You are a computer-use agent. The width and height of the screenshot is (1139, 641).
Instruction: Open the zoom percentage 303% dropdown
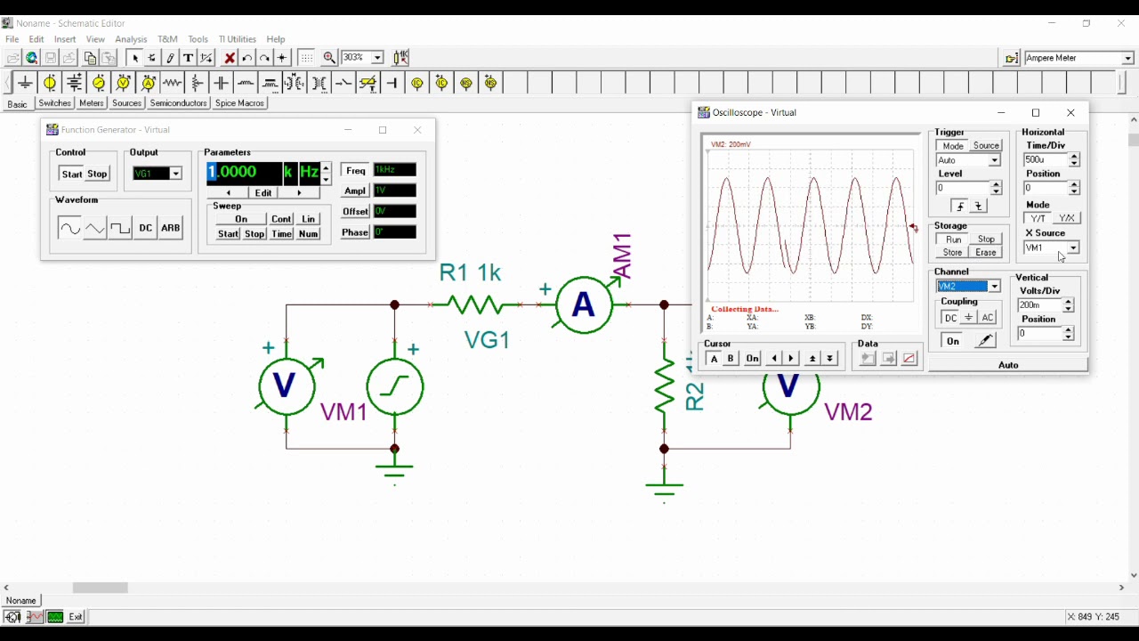pos(377,58)
